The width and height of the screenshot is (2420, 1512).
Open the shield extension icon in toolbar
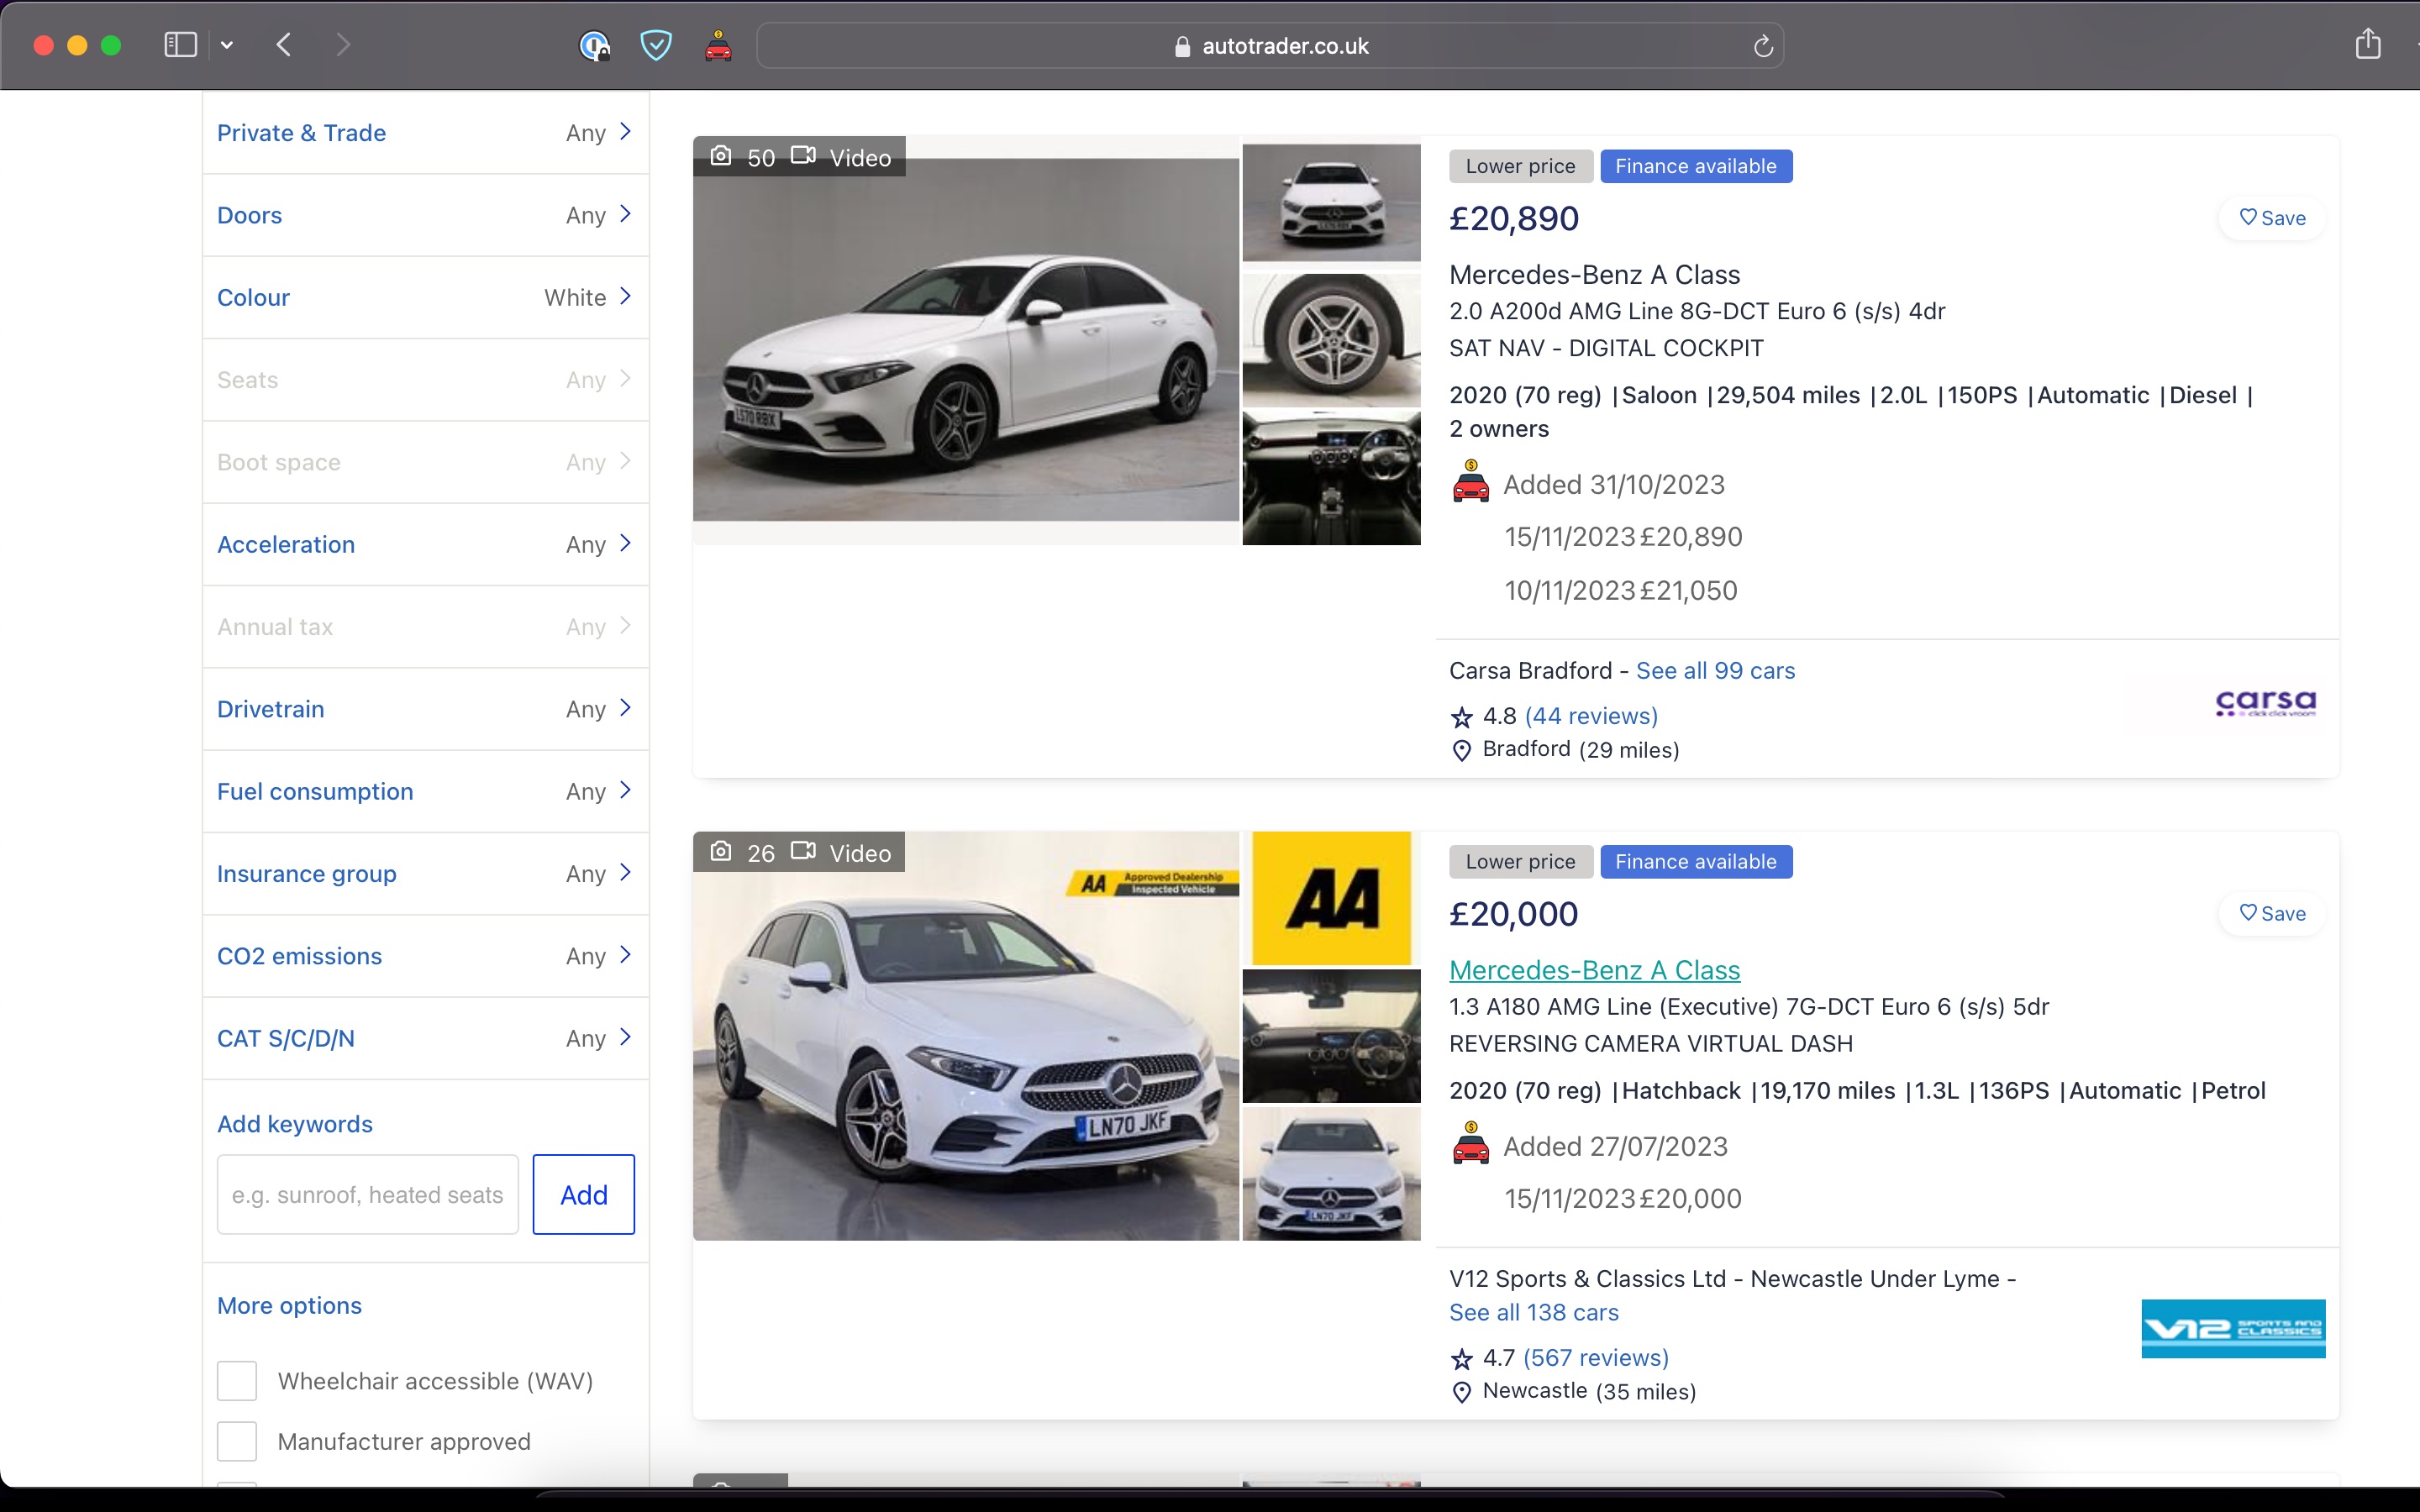(x=656, y=45)
